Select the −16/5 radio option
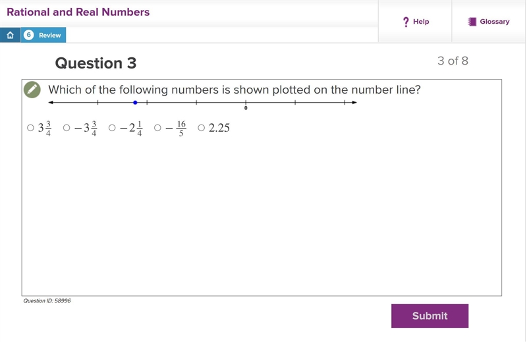Image resolution: width=527 pixels, height=342 pixels. pos(157,128)
